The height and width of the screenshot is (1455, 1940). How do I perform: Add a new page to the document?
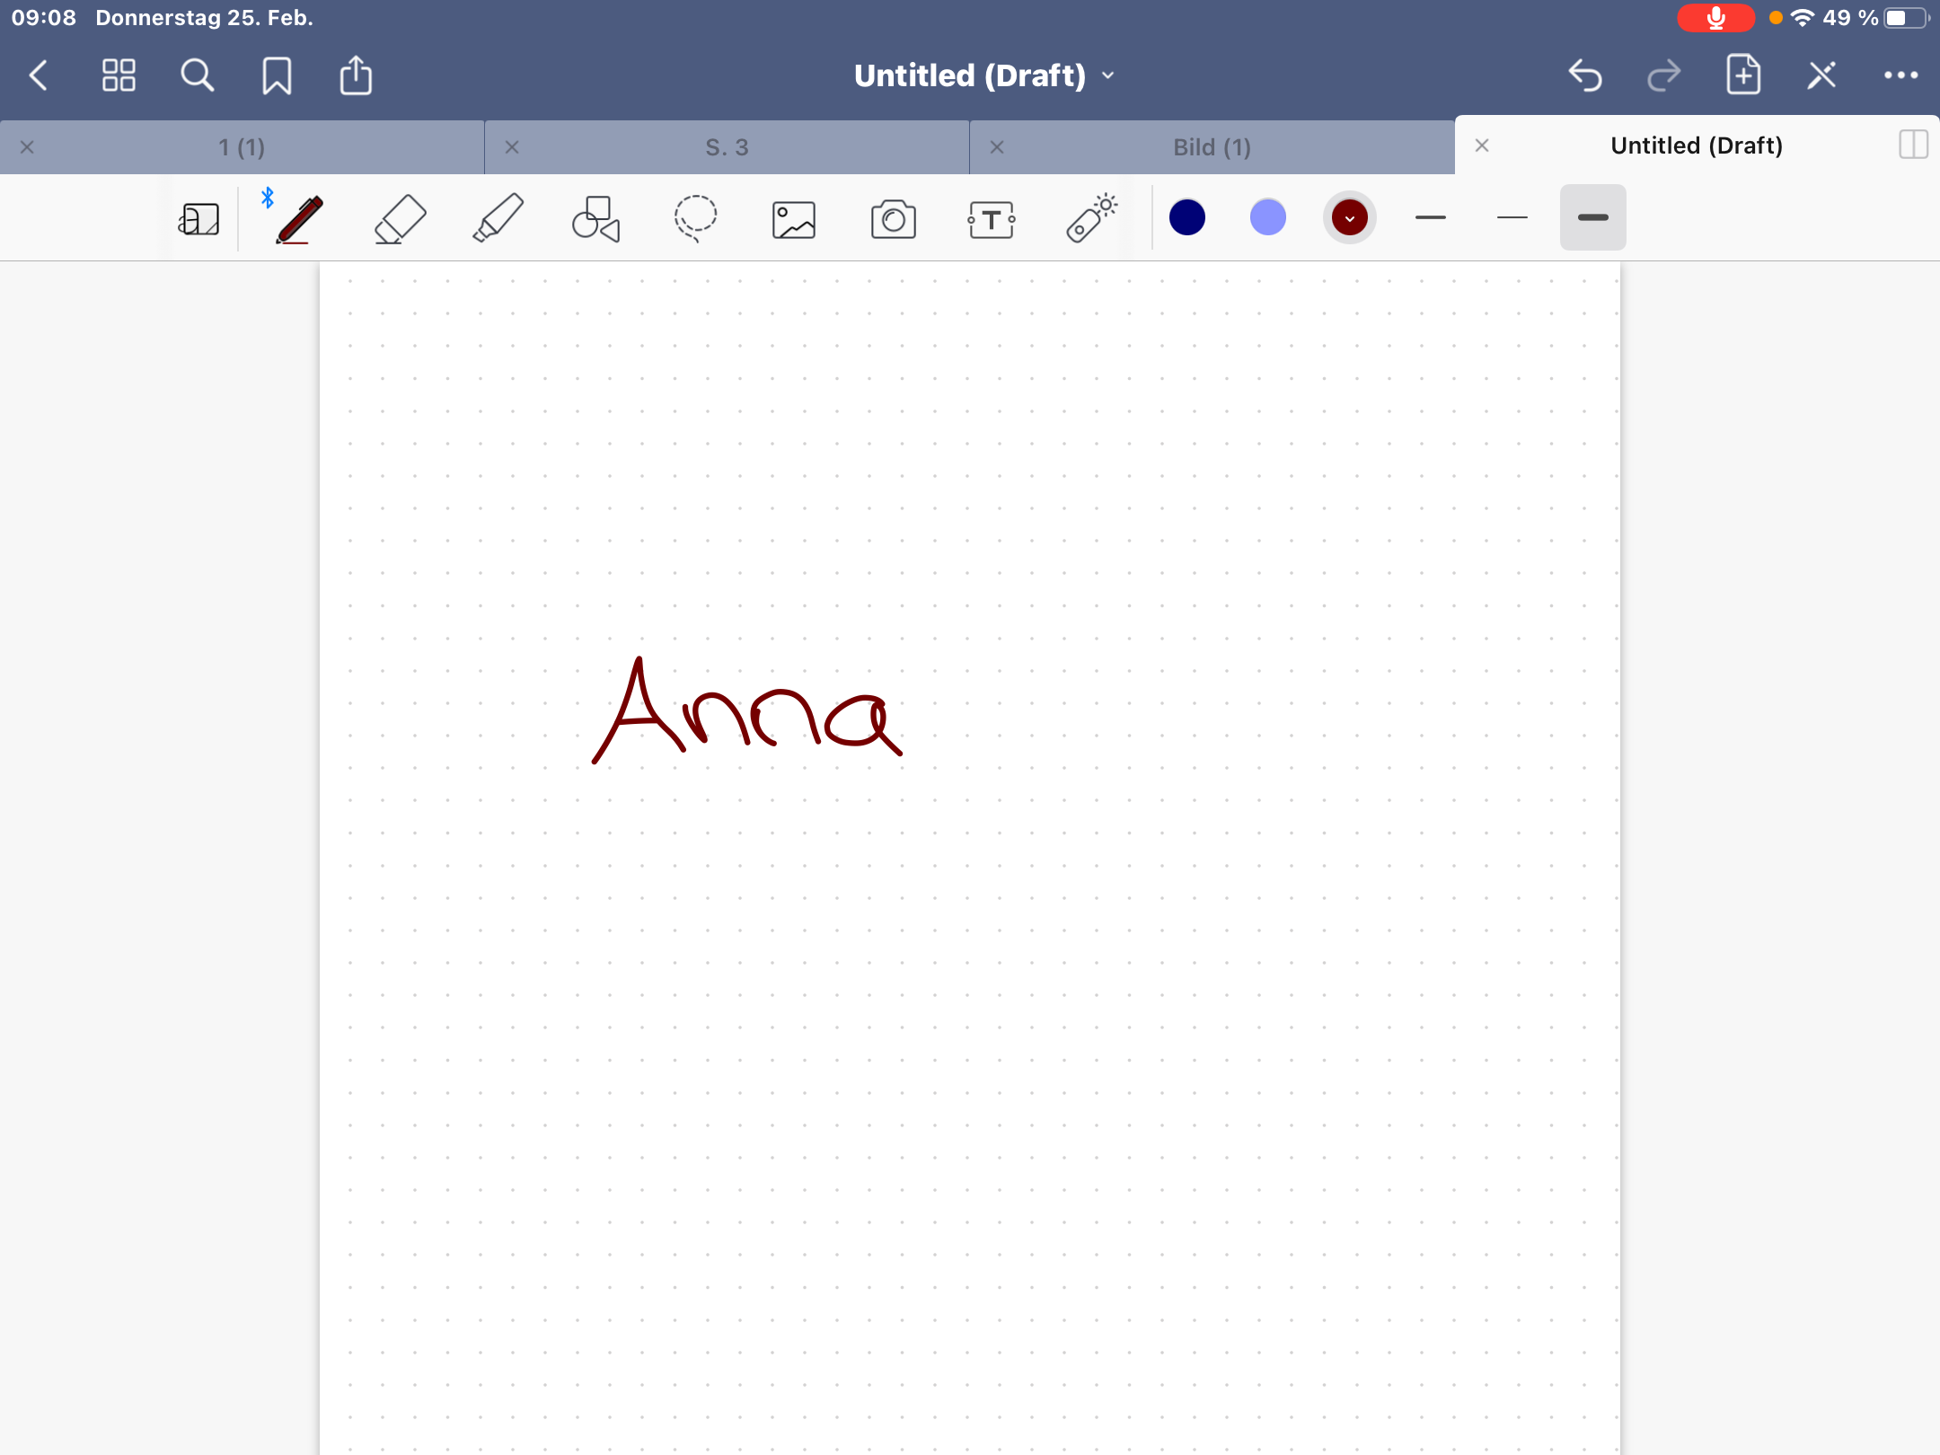coord(1743,75)
